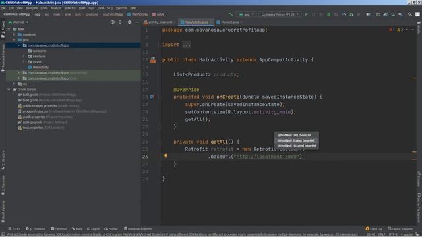The height and width of the screenshot is (237, 422).
Task: Click the Collapse All icon in Project panel
Action: coord(120,22)
